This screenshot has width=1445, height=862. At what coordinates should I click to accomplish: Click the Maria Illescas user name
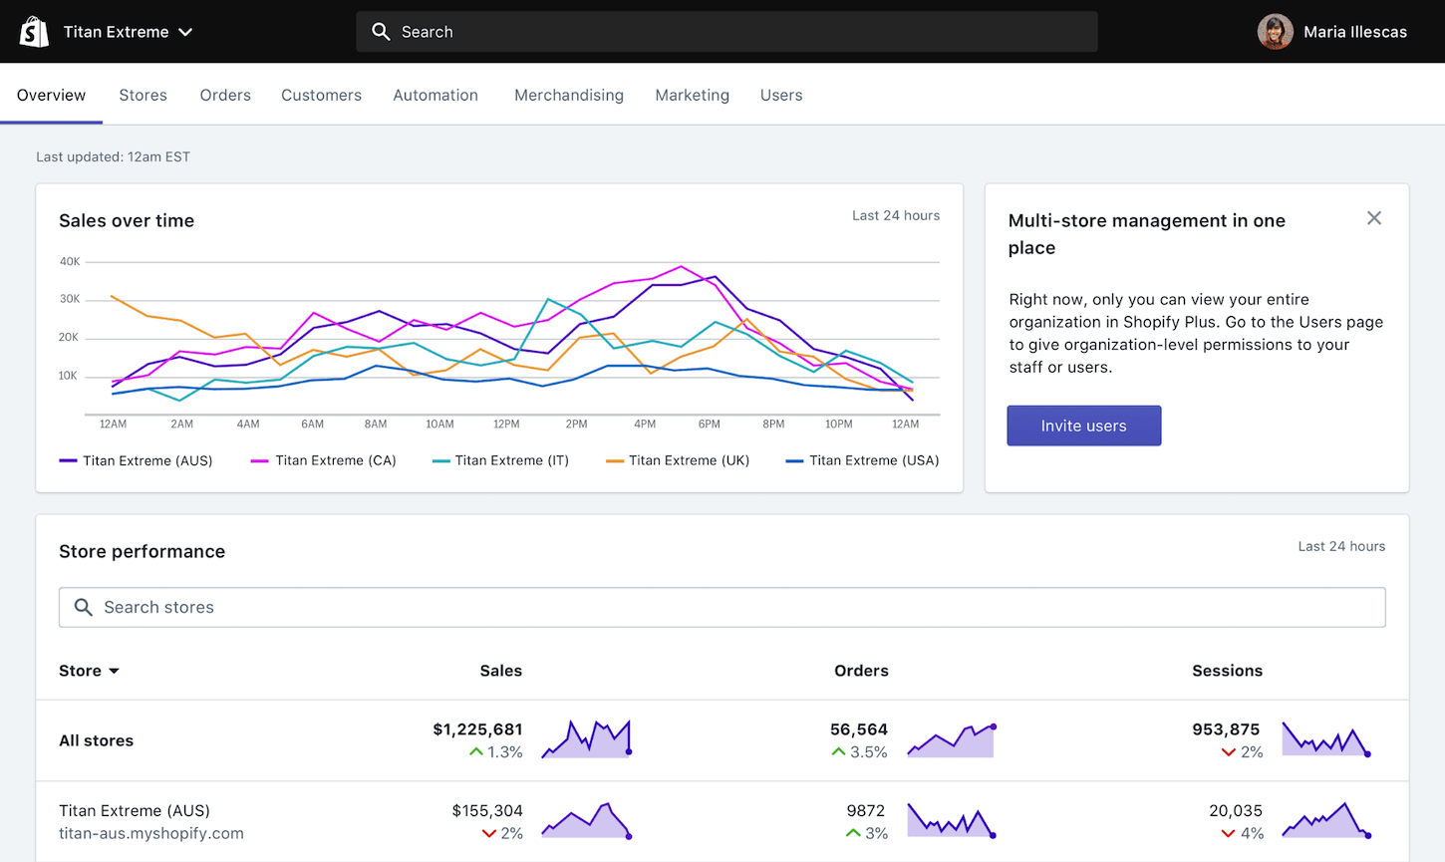(1355, 32)
